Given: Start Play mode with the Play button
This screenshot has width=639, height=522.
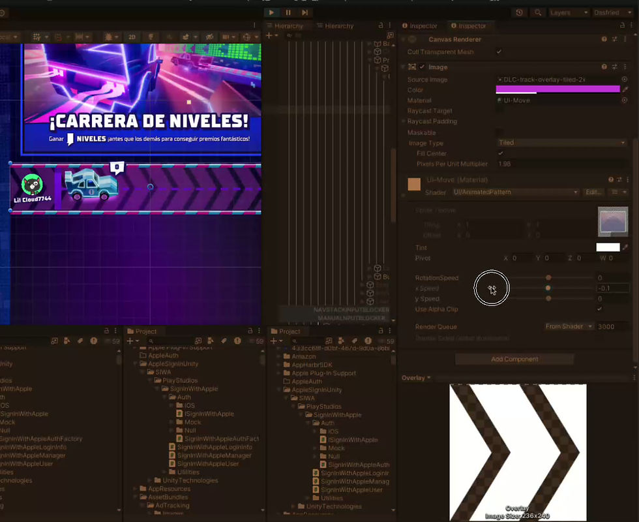Looking at the screenshot, I should click(x=271, y=12).
